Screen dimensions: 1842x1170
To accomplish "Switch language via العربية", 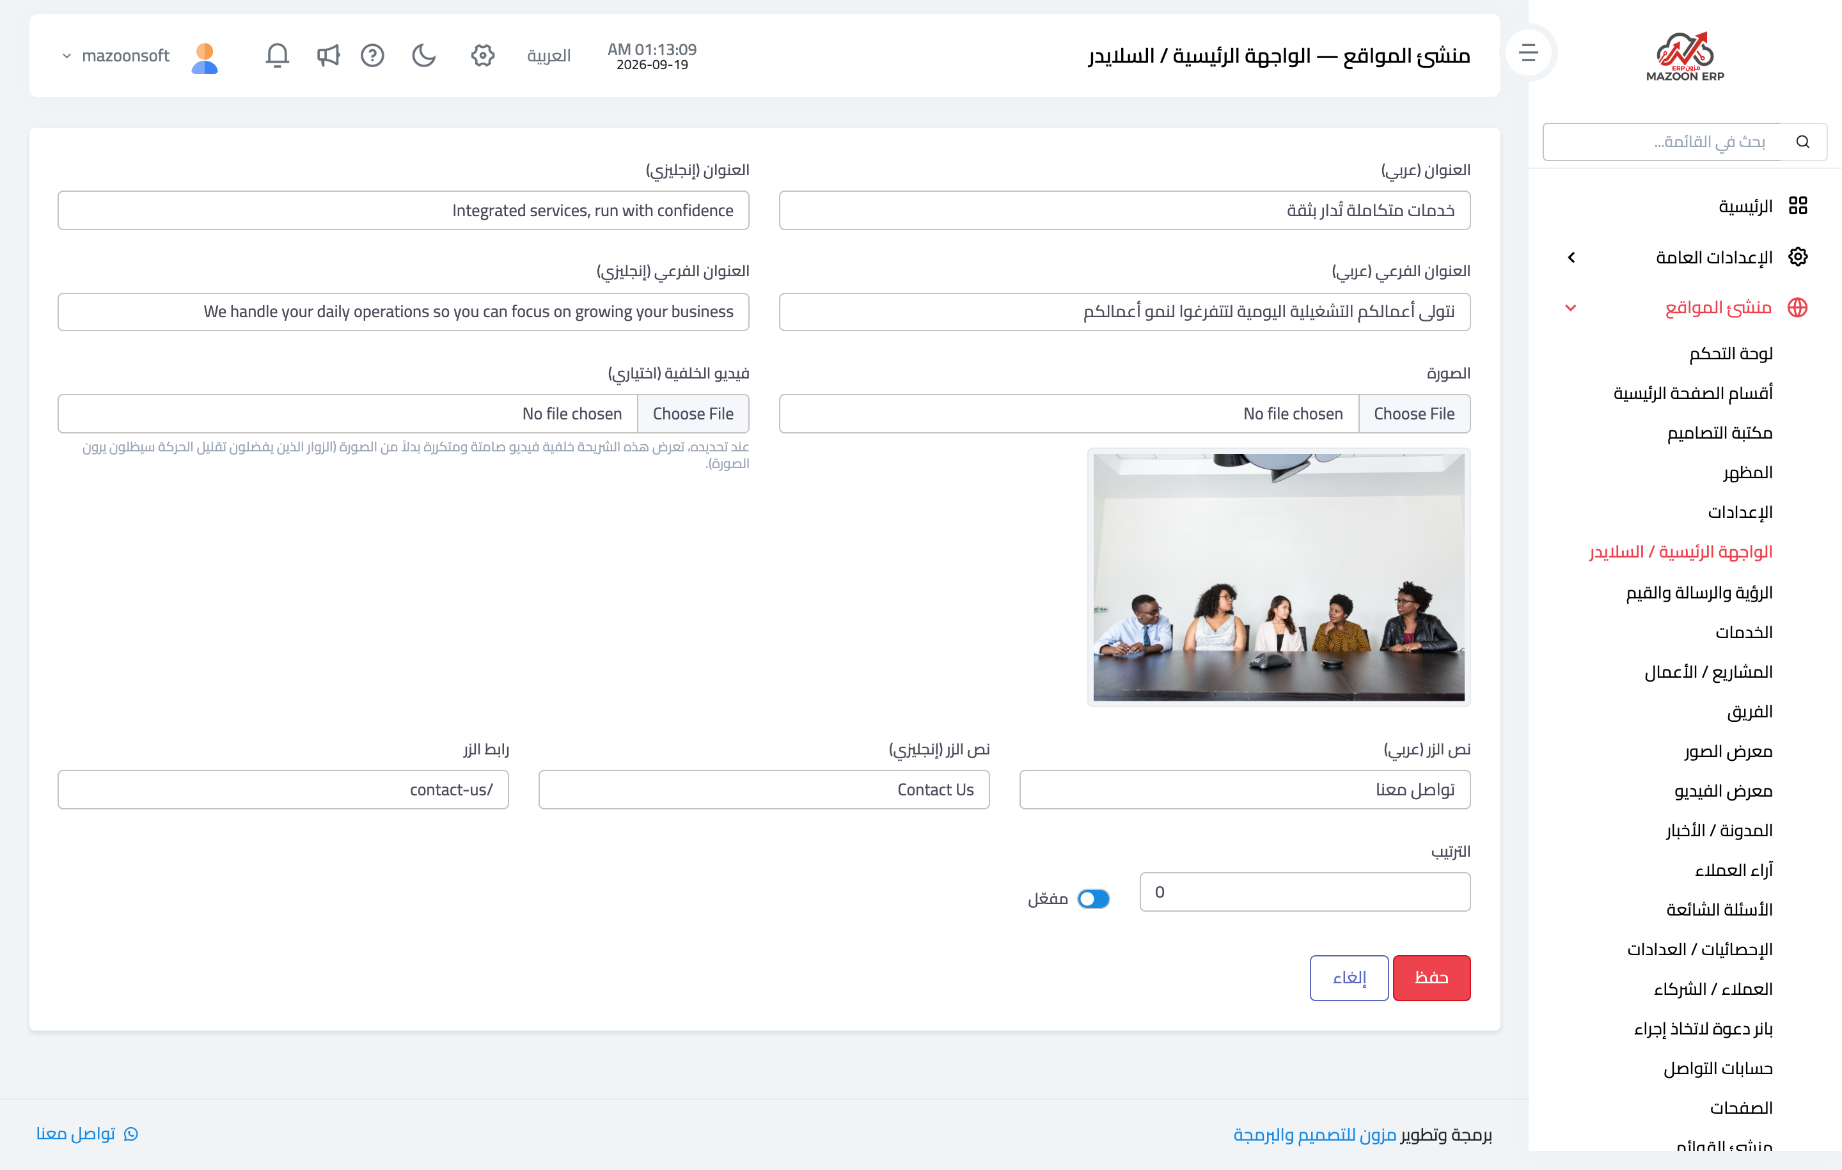I will tap(549, 56).
